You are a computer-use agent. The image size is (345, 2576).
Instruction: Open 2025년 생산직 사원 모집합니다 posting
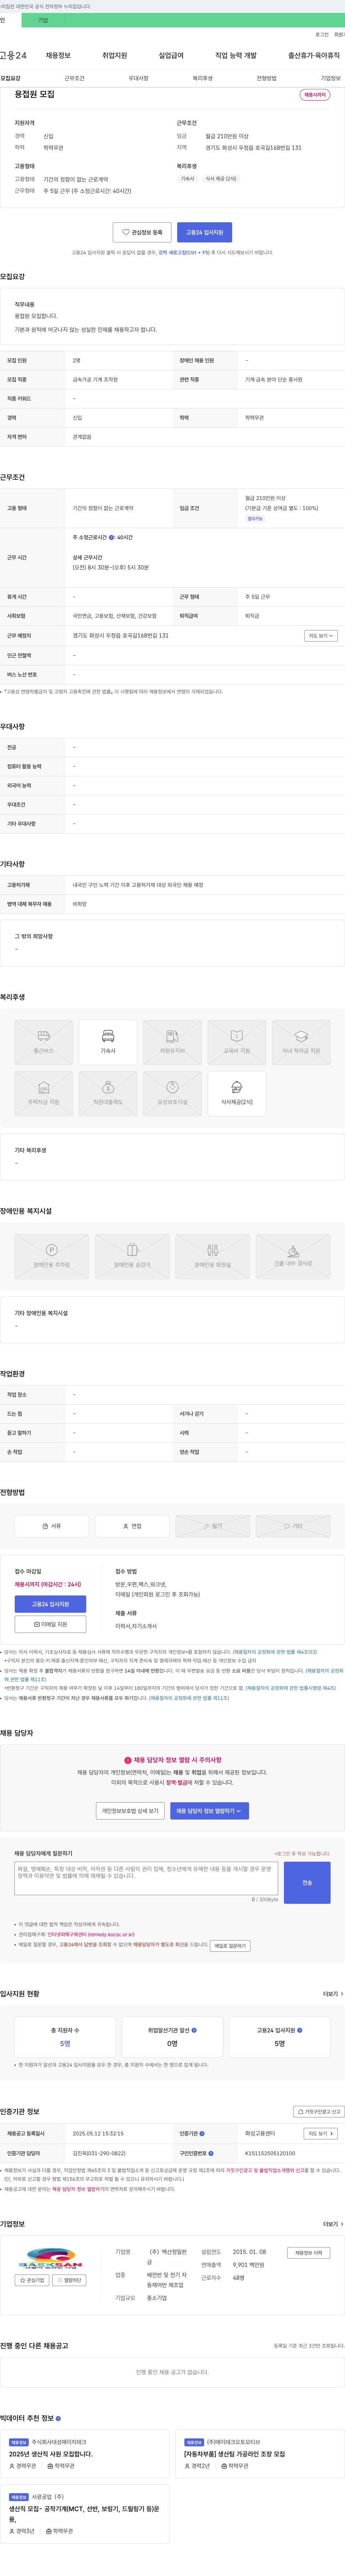(x=51, y=2454)
